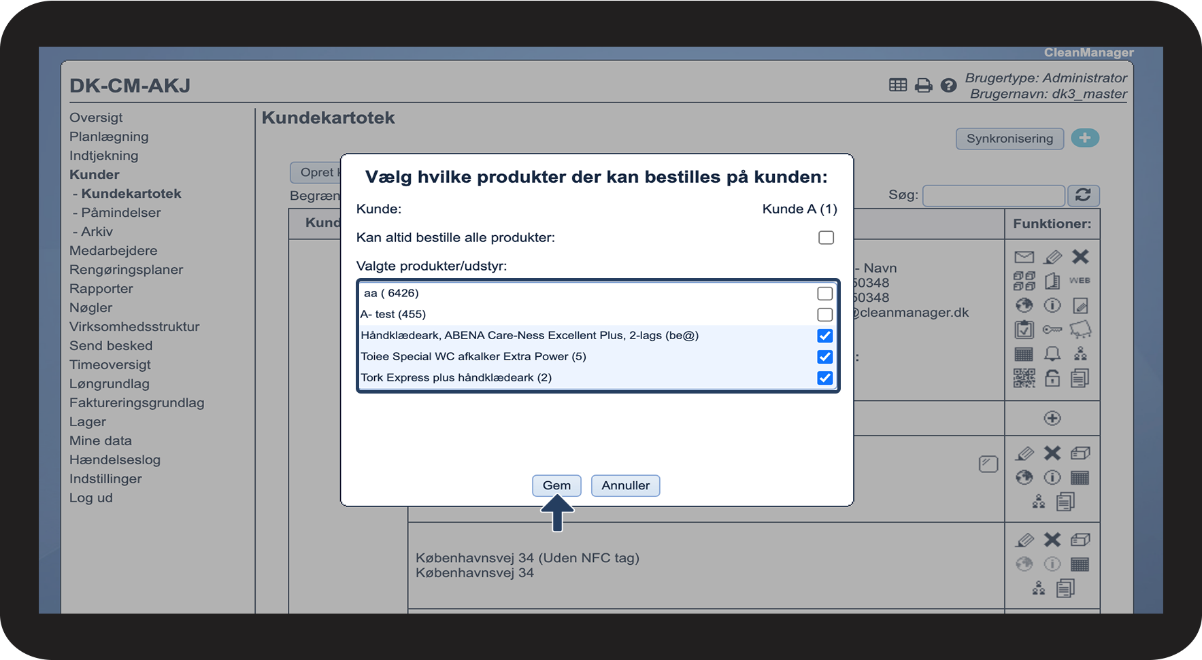The image size is (1202, 660).
Task: Click the 3D box icon for Københavnsvej 34
Action: tap(1080, 540)
